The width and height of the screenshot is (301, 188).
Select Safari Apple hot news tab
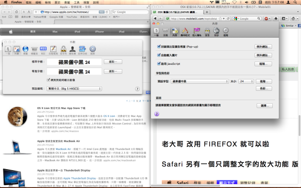(x=28, y=22)
